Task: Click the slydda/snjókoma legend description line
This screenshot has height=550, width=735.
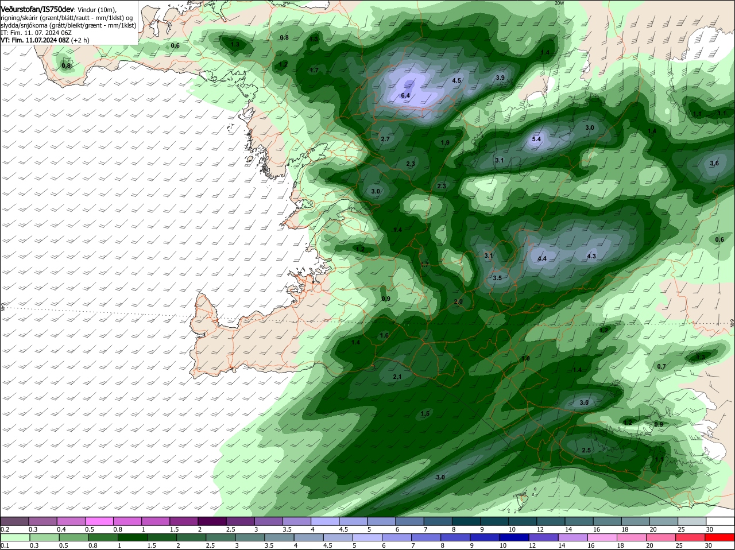Action: pos(68,25)
